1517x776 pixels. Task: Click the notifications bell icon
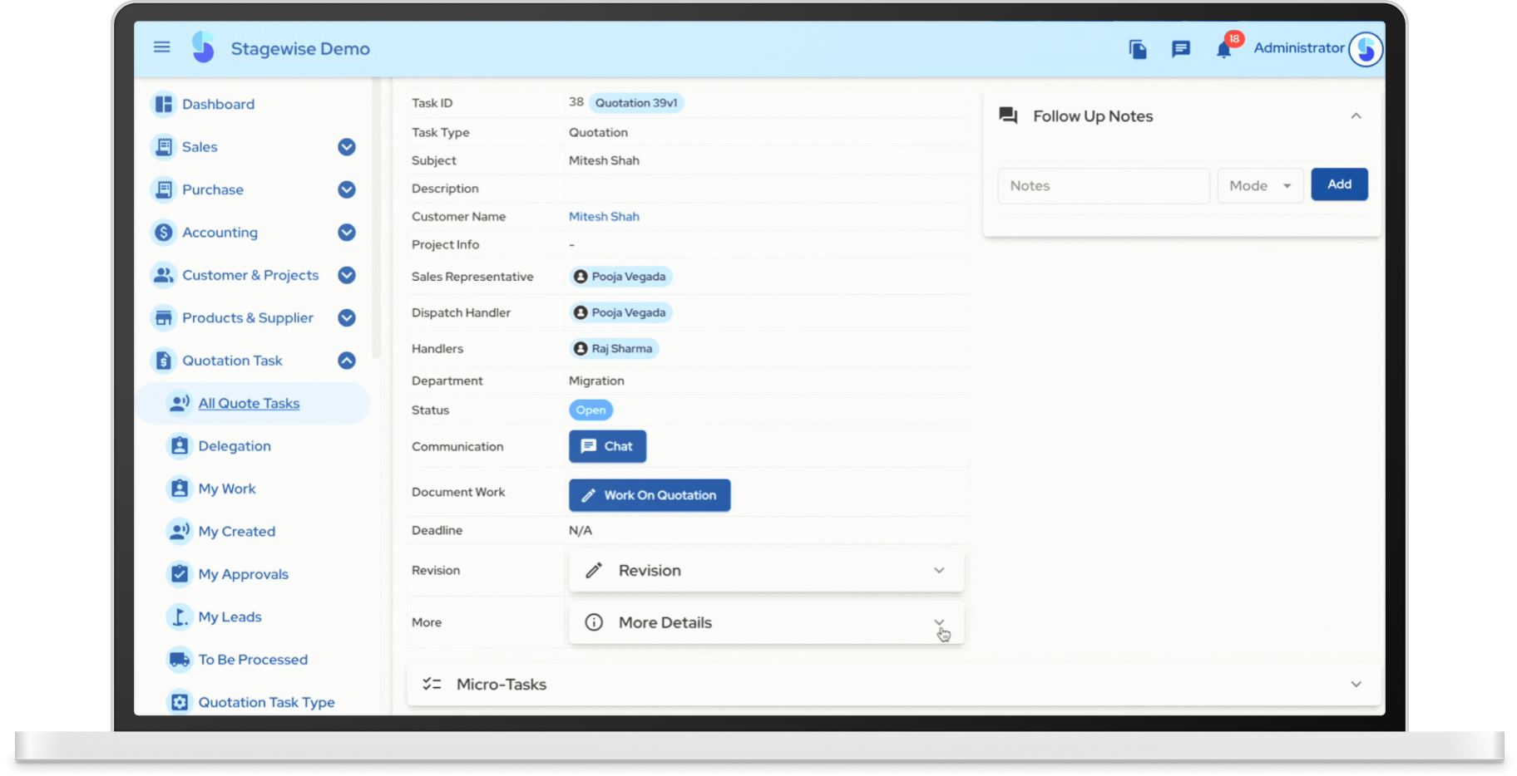pyautogui.click(x=1223, y=50)
